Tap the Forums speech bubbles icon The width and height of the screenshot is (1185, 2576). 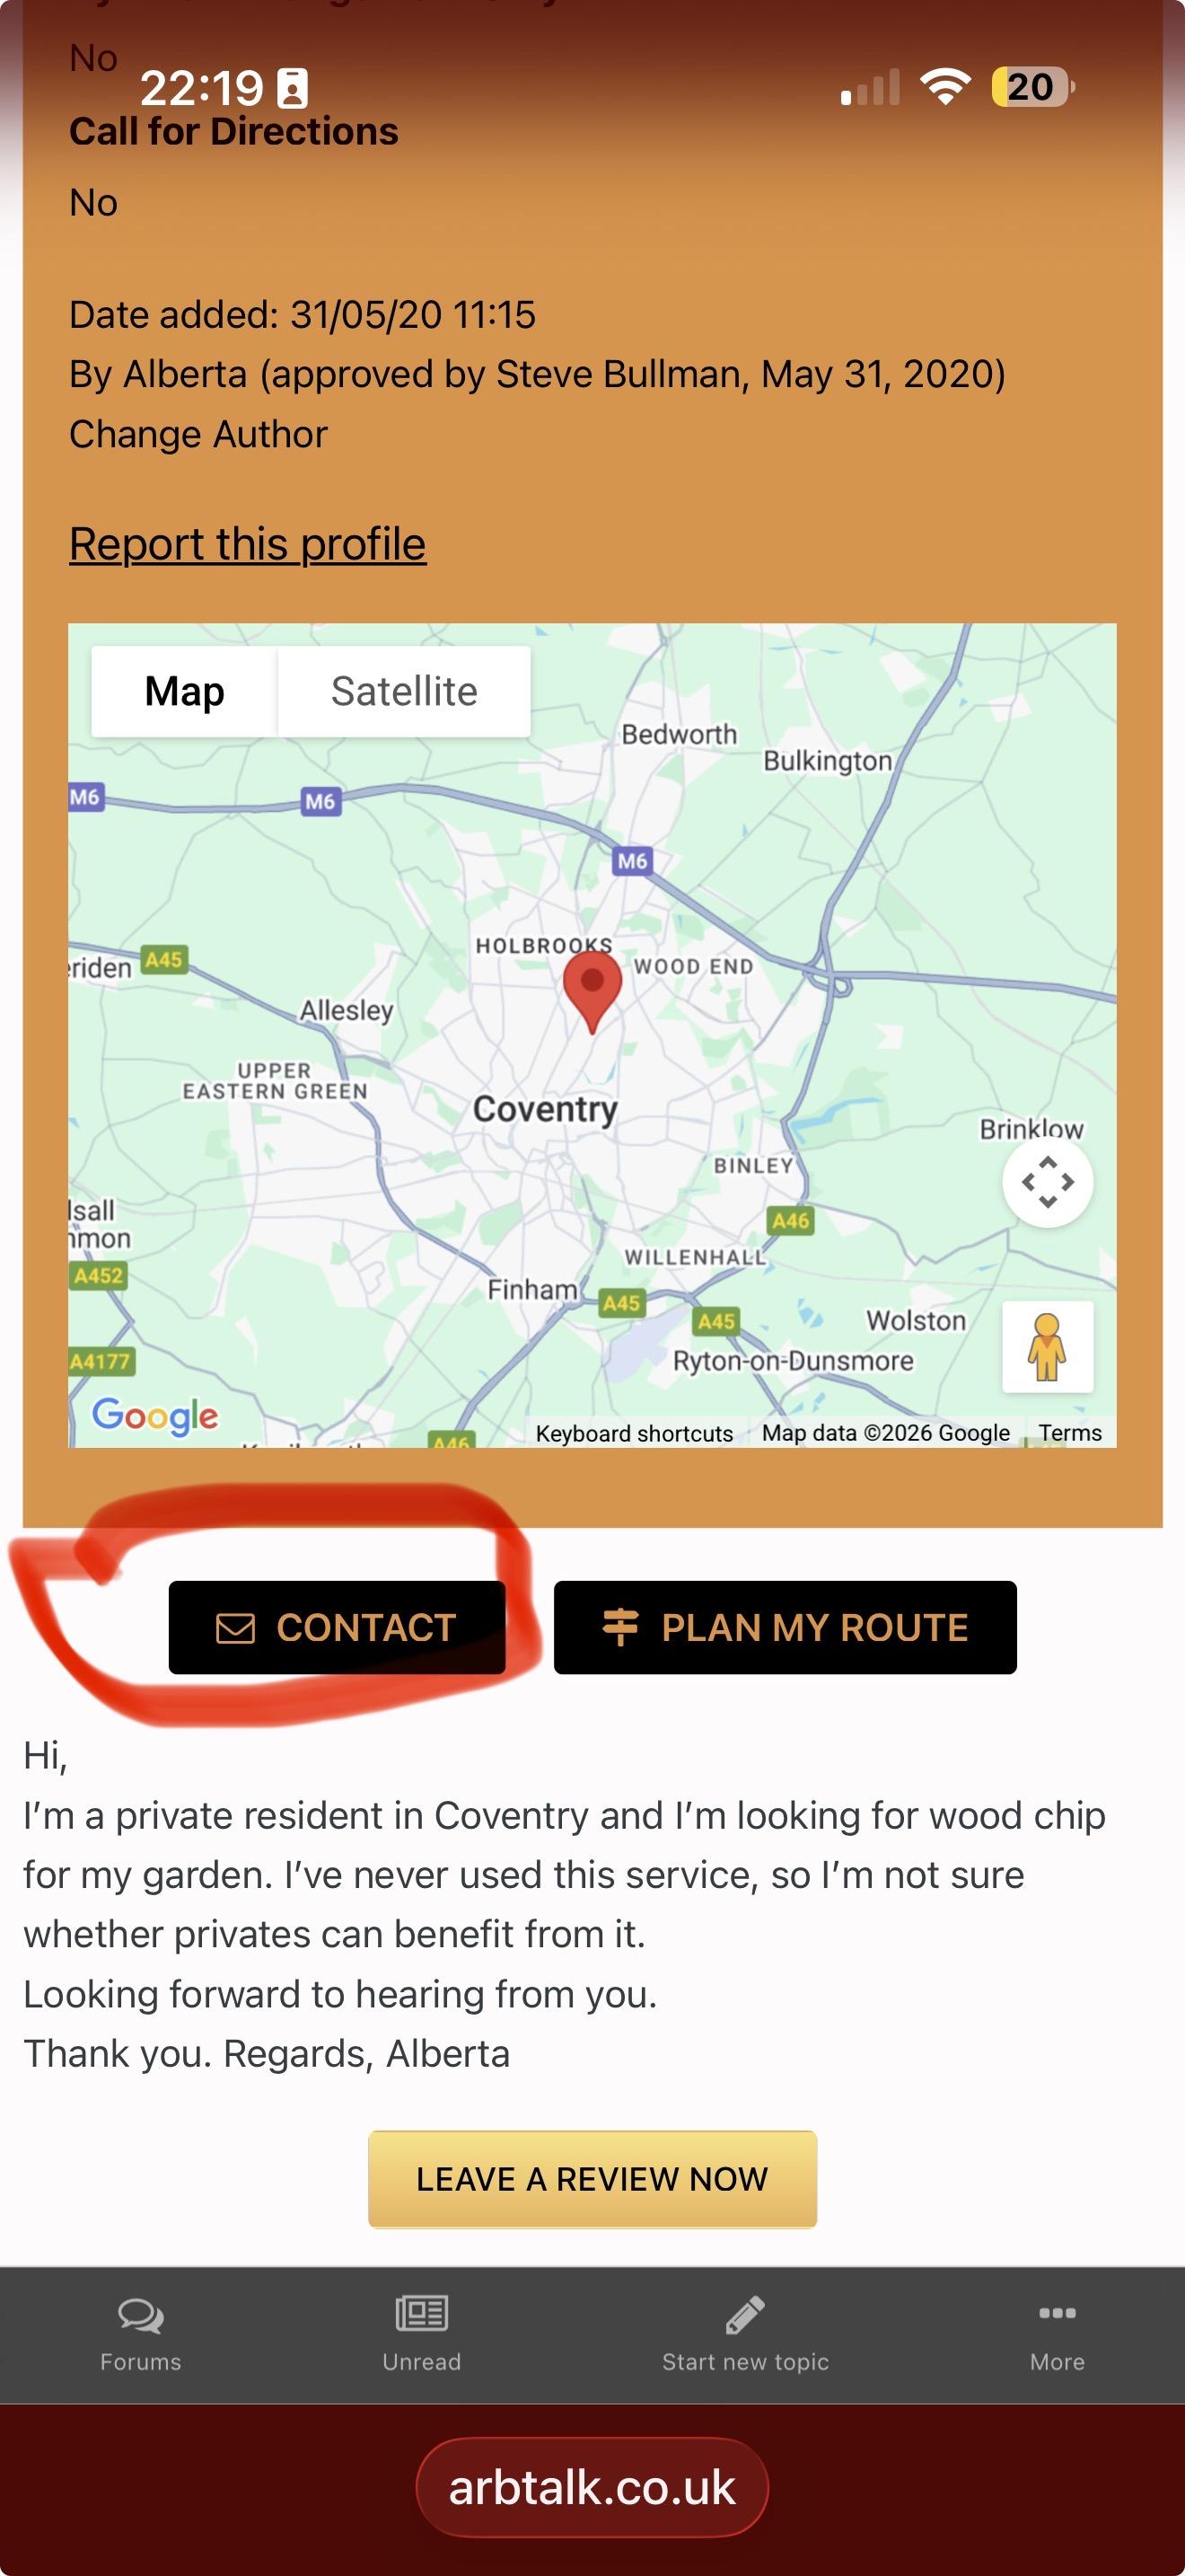(x=141, y=2314)
